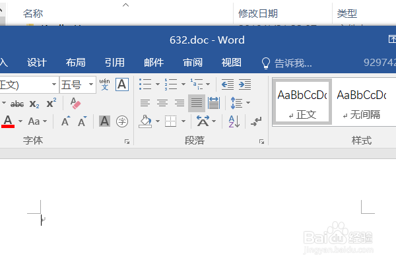Image resolution: width=396 pixels, height=264 pixels.
Task: Open Change Case Aa menu
Action: (x=38, y=121)
